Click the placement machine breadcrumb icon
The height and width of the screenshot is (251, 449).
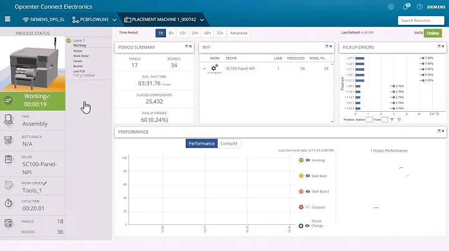tap(127, 20)
